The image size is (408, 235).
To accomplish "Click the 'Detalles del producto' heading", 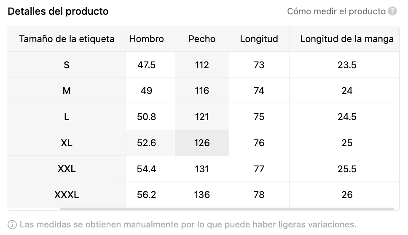I will 58,11.
